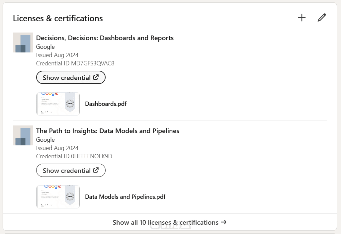Click the Credential ID 0HEEEENOFK9D text
This screenshot has width=341, height=234.
(74, 156)
